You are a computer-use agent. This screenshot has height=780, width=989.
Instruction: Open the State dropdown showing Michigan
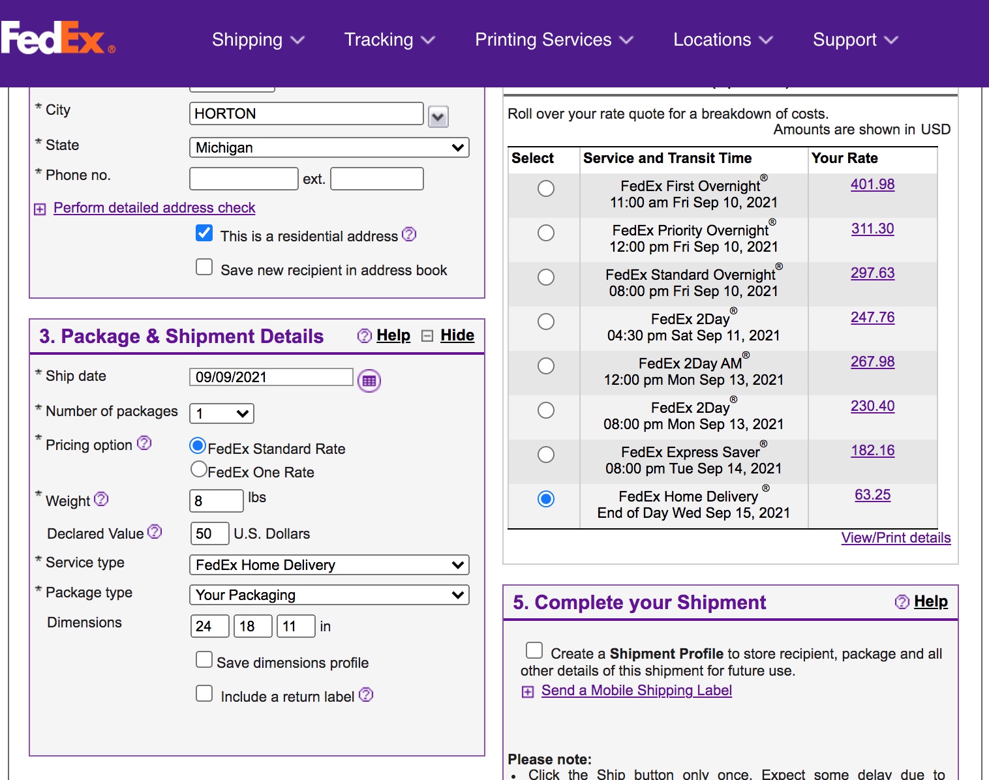329,147
